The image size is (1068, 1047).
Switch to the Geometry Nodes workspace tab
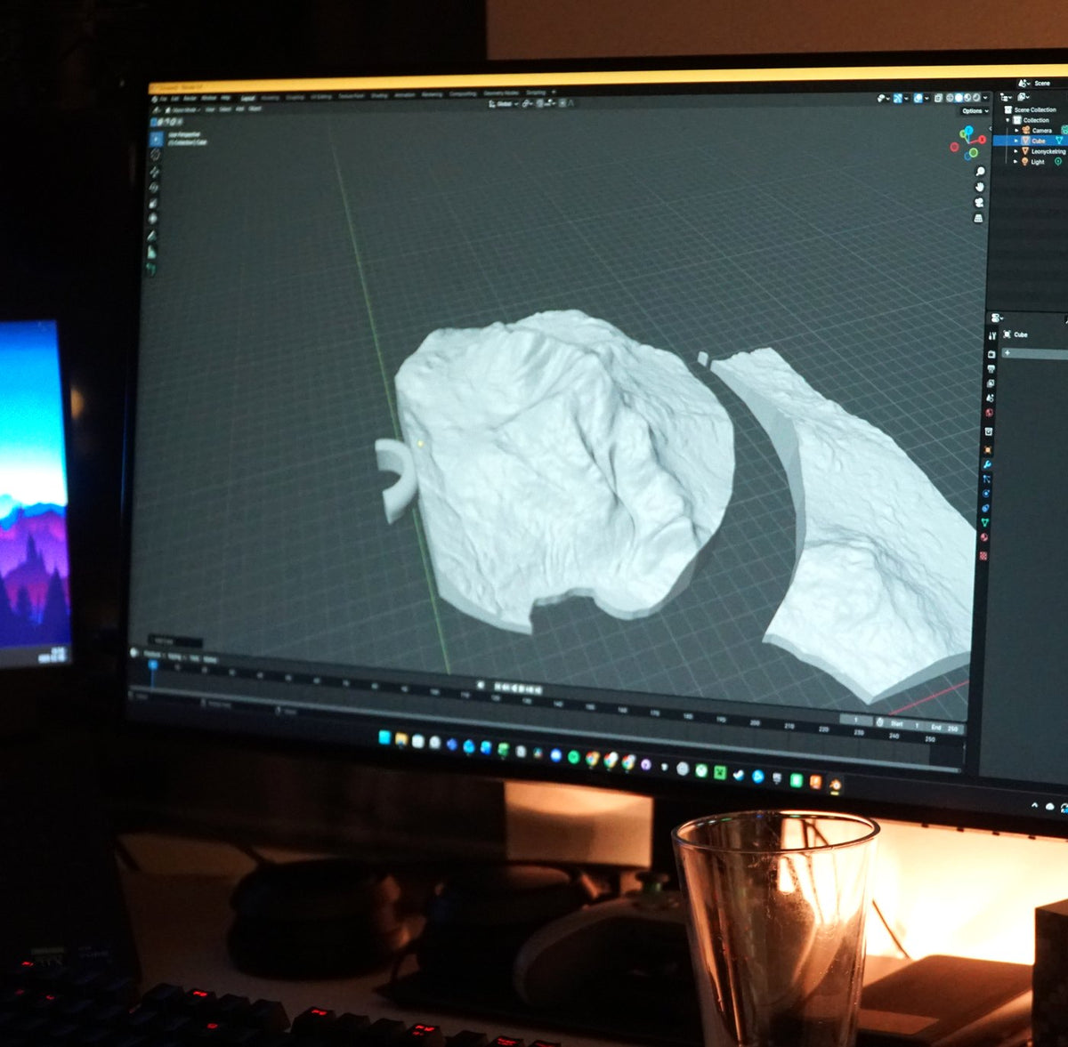501,93
